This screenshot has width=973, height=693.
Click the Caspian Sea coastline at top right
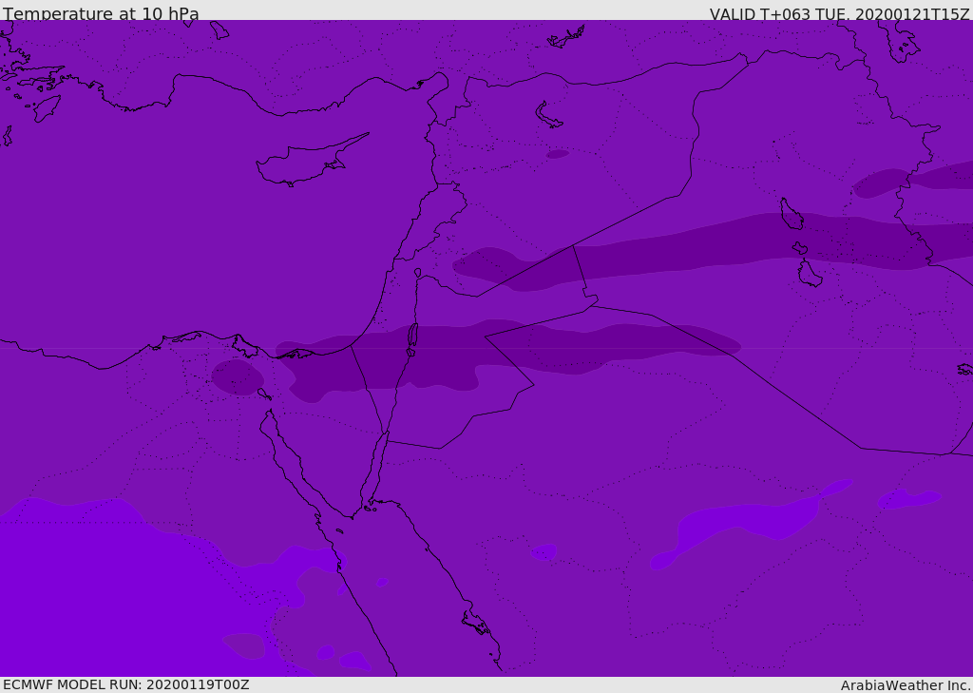(x=898, y=43)
